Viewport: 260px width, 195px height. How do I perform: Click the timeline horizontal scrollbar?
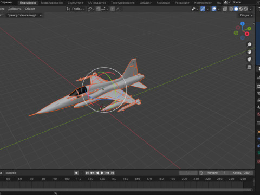(126, 190)
